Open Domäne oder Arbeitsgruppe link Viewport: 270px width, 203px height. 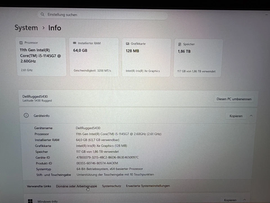point(76,186)
